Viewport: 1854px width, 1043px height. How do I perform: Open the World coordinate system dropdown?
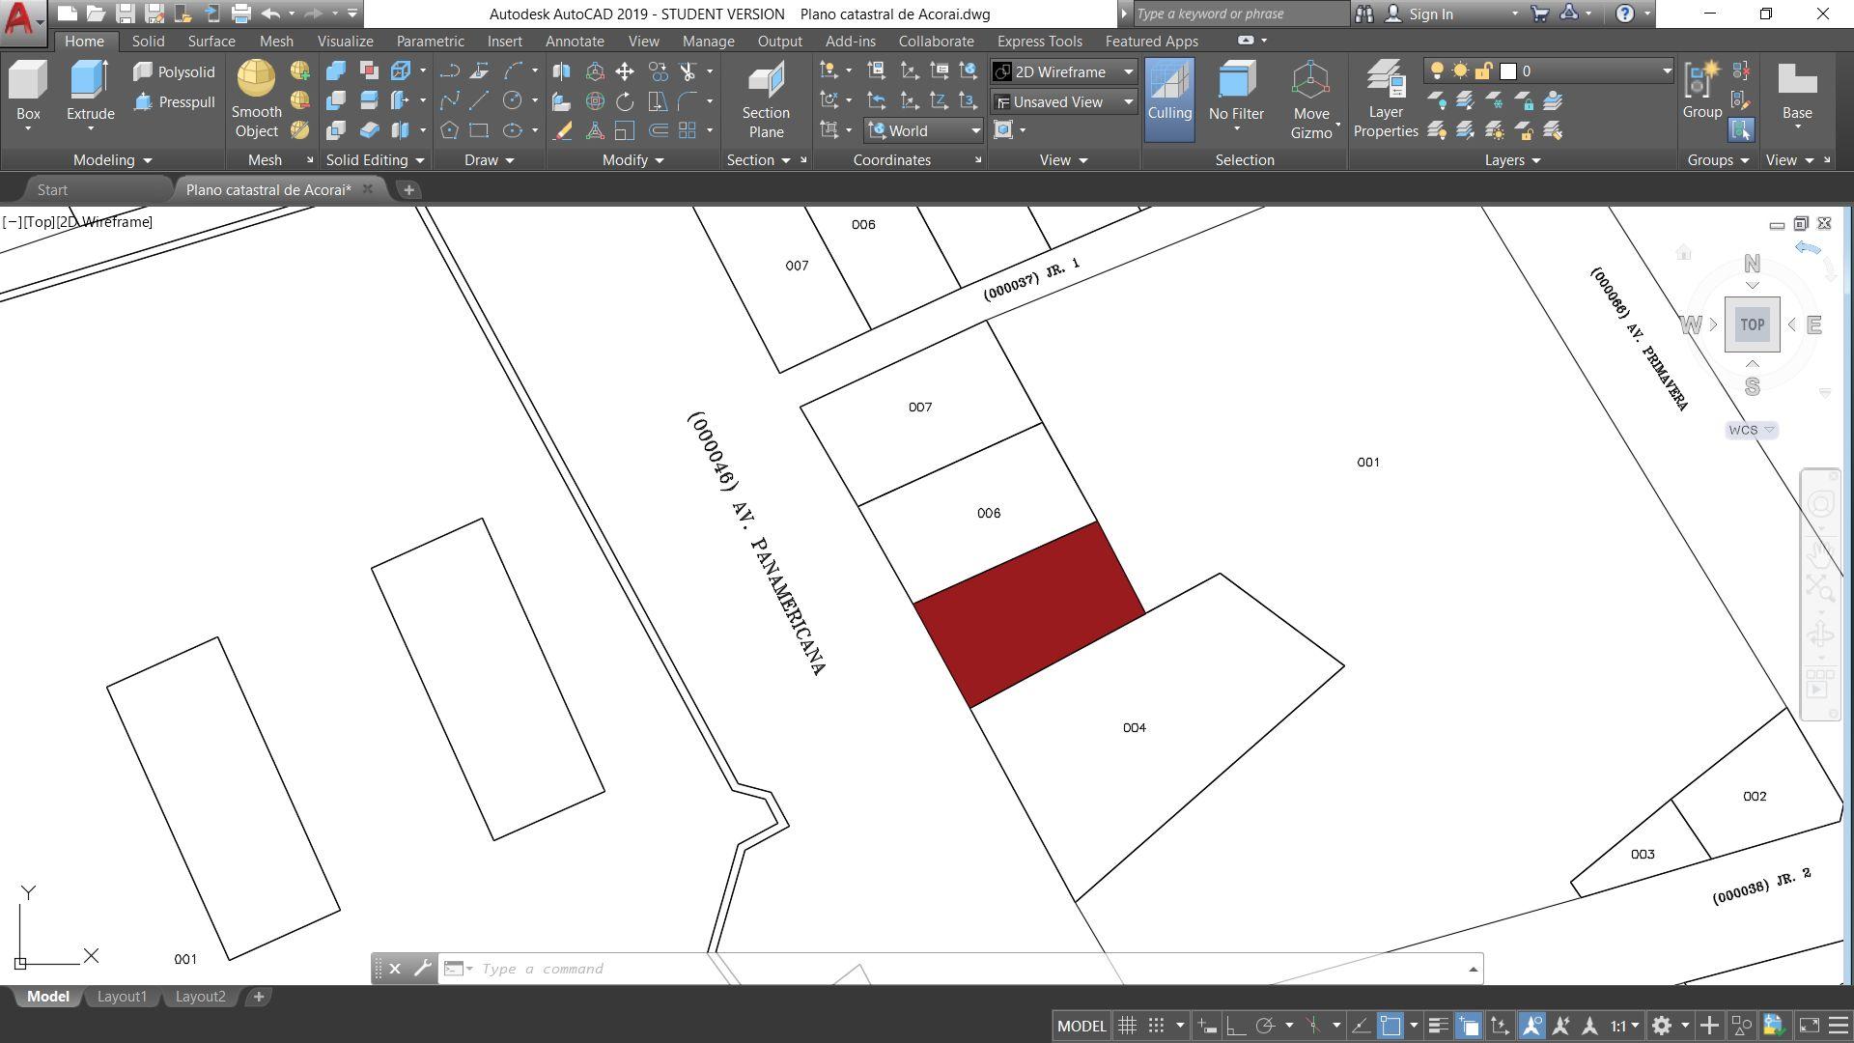tap(924, 130)
